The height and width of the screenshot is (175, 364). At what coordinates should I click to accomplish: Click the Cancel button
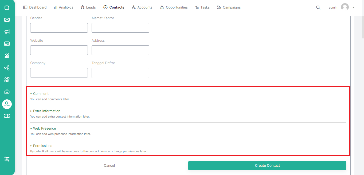pyautogui.click(x=109, y=166)
